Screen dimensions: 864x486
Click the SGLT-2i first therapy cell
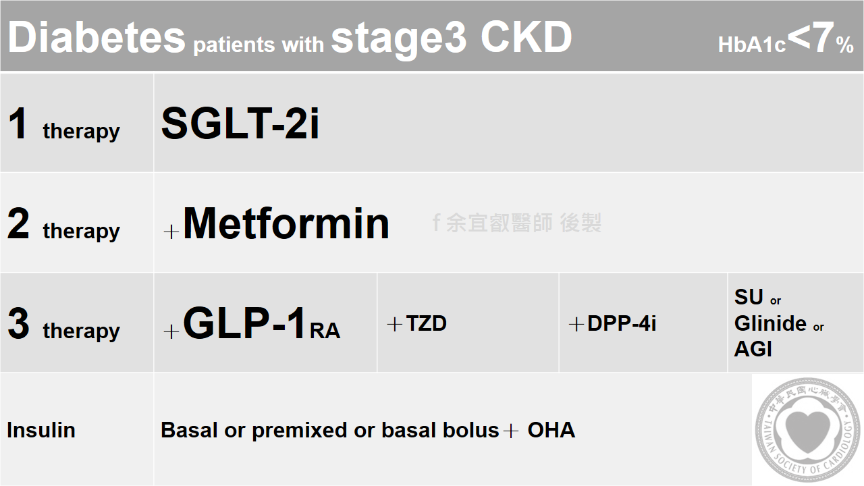[240, 124]
